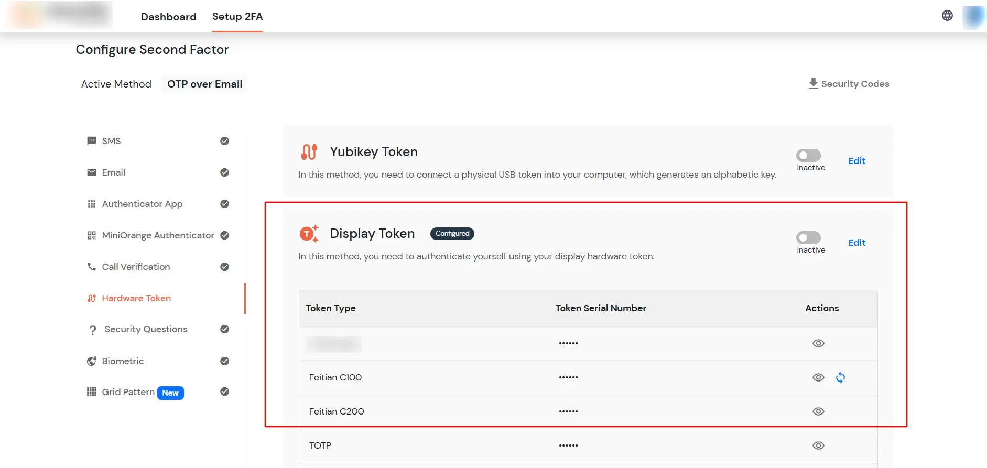Click the New badge on Grid Pattern
The width and height of the screenshot is (987, 468).
coord(170,393)
